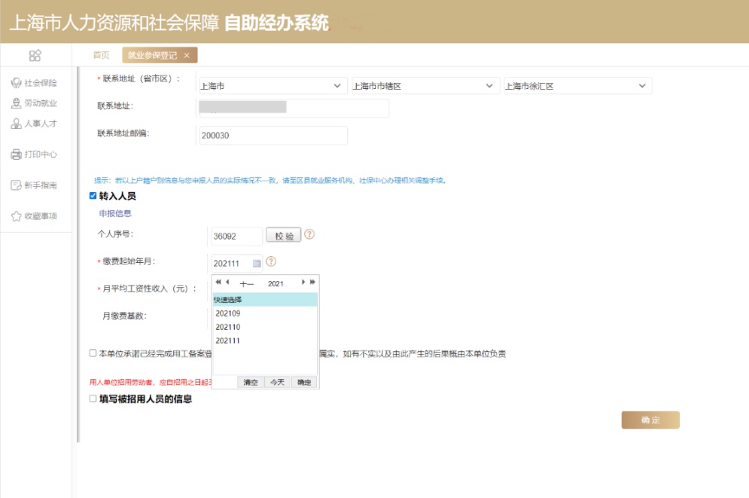Open the grid menu icon in sidebar
Screen dimensions: 749x498
click(x=35, y=55)
